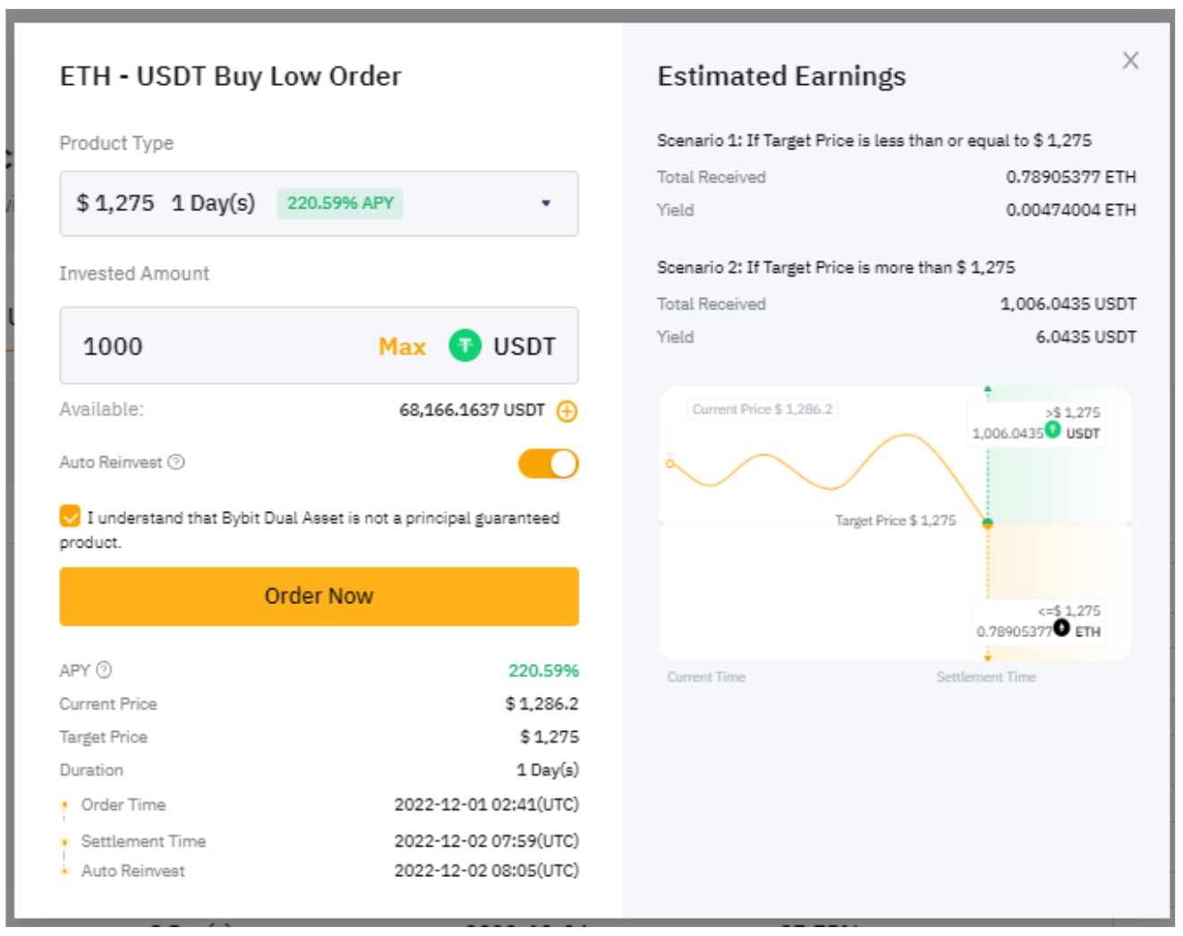The height and width of the screenshot is (936, 1183).
Task: Click the USDT token icon beside input
Action: click(464, 346)
